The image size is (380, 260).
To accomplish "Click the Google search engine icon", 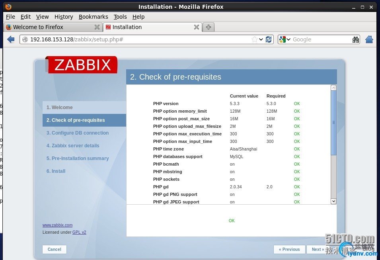I will click(x=283, y=39).
